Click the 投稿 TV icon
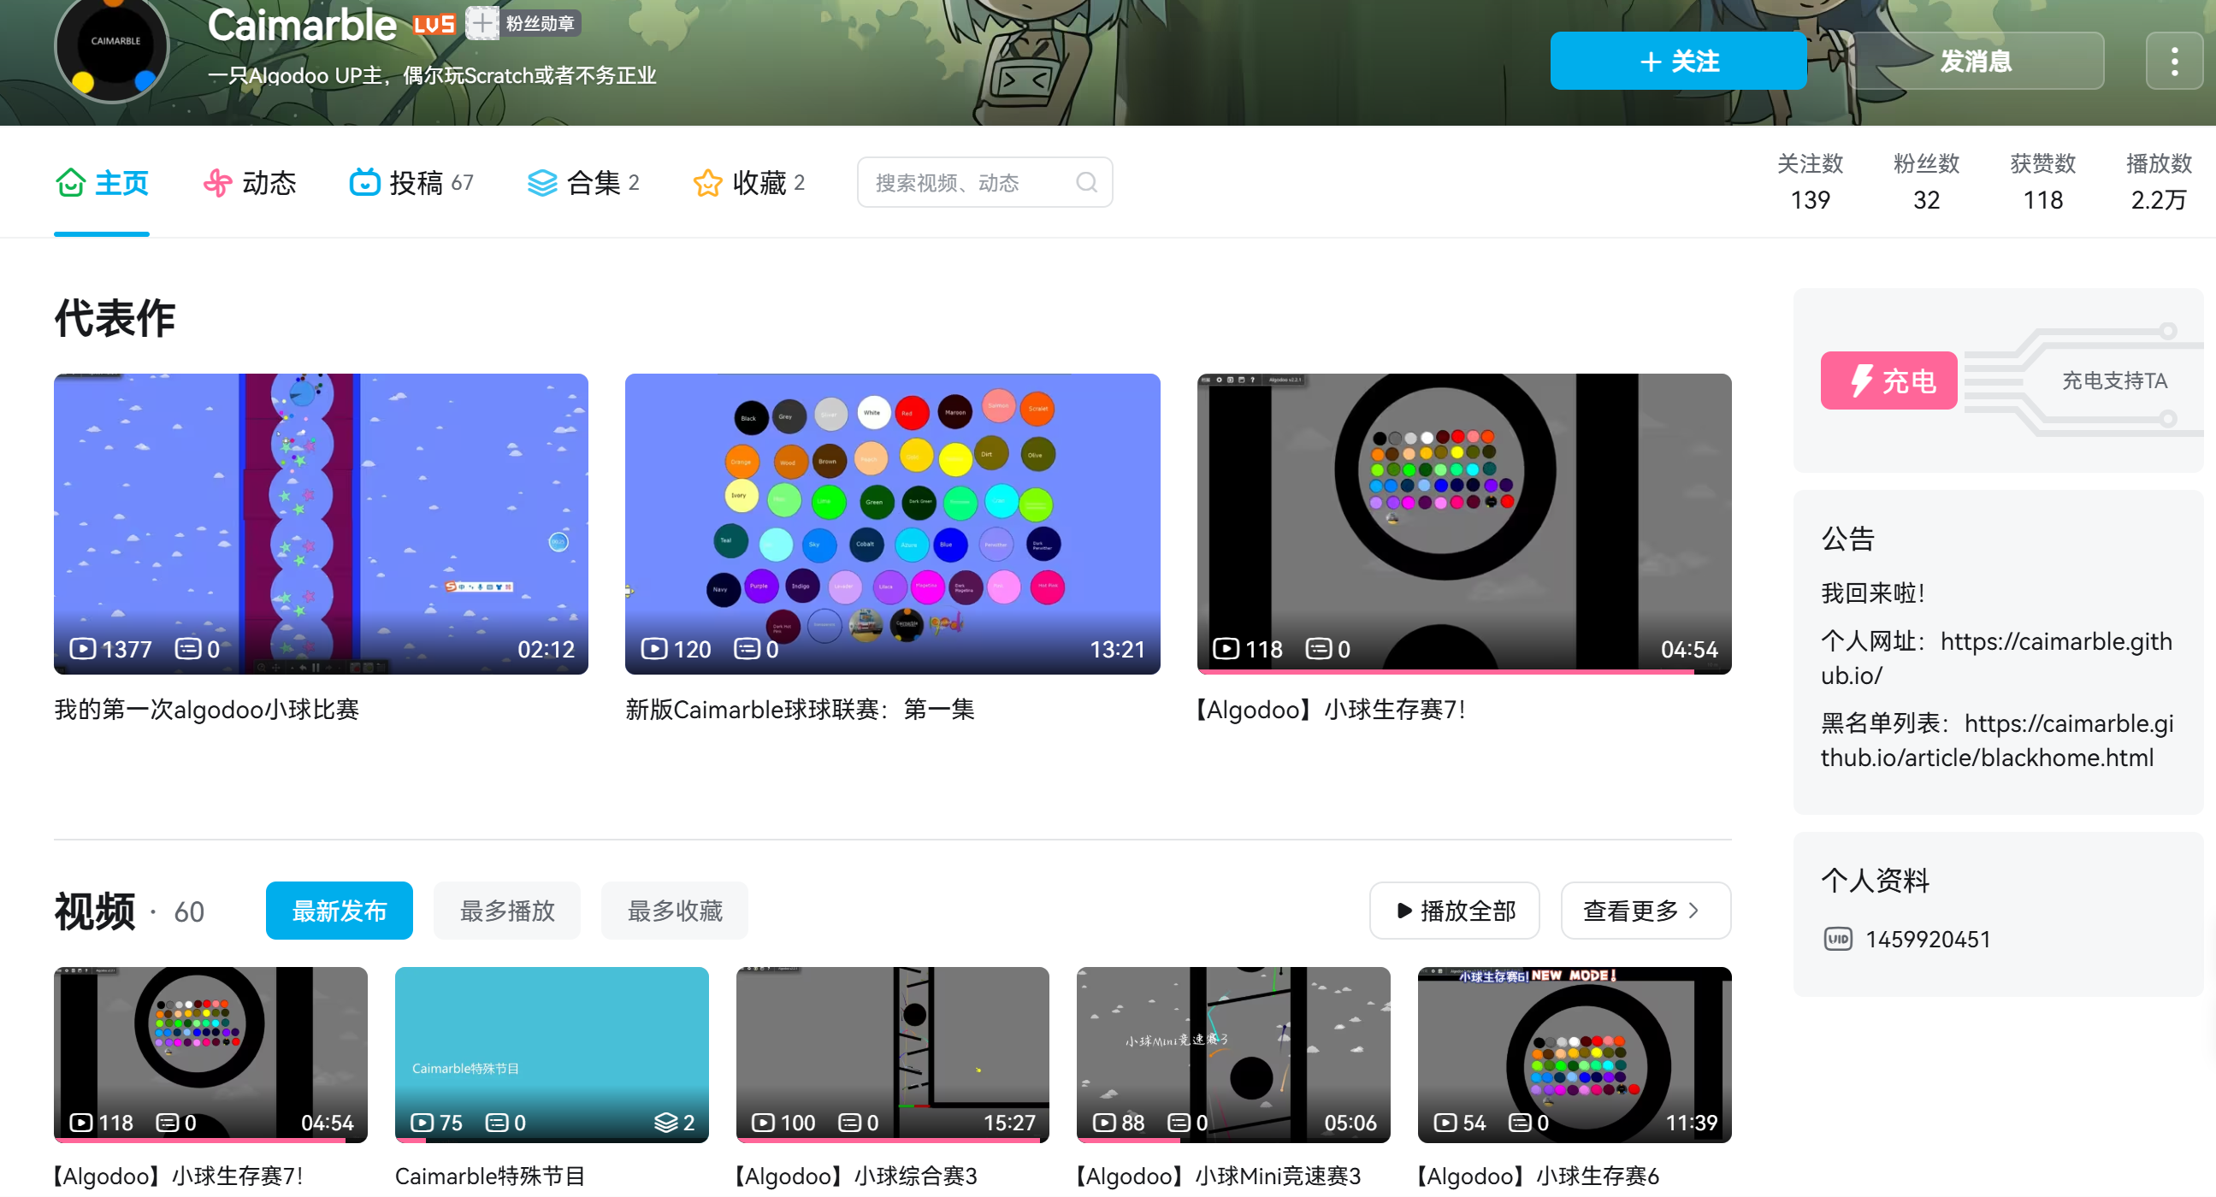 tap(364, 182)
